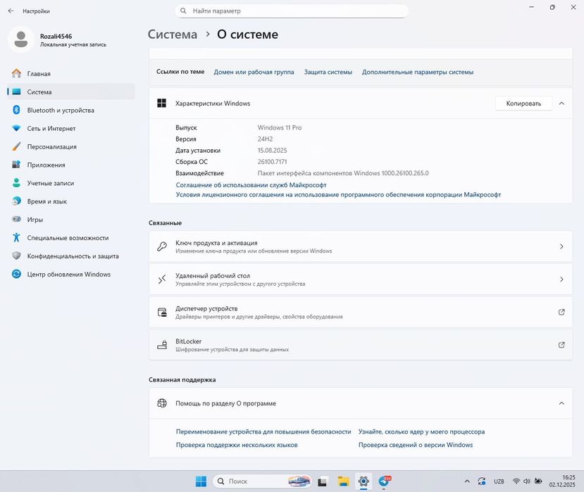Open Центр обновления Windows
Viewport: 584px width, 492px height.
click(70, 275)
